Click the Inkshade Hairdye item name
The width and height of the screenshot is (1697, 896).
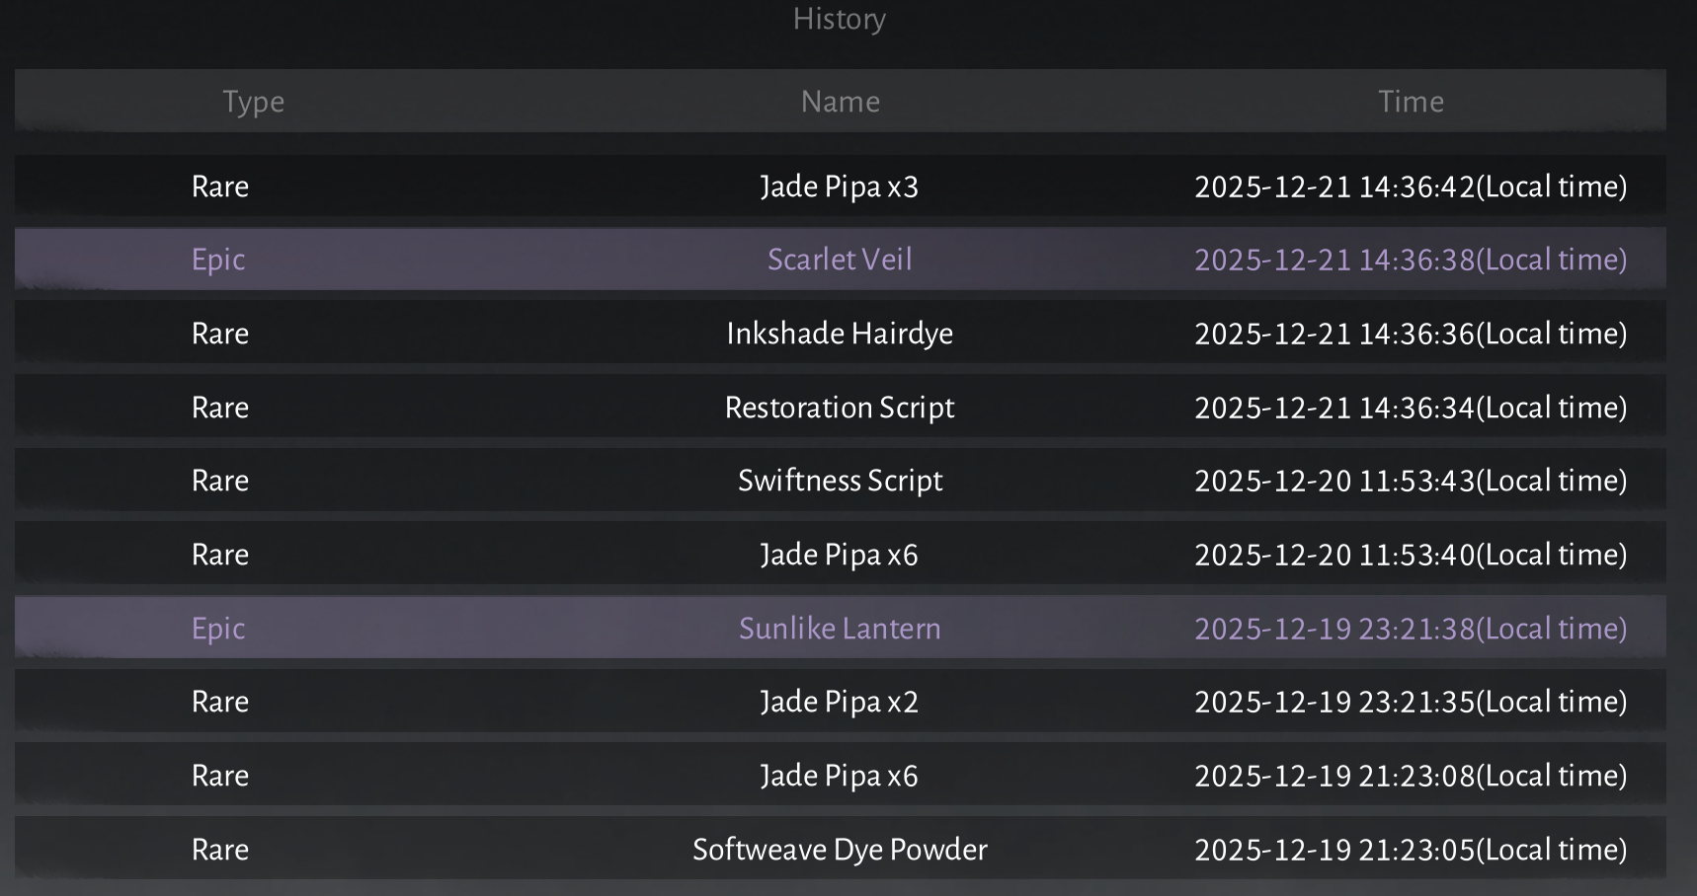coord(840,334)
